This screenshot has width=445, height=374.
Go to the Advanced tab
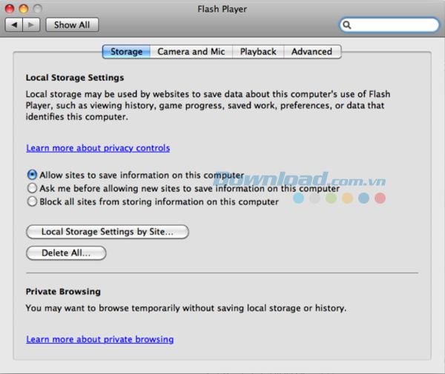click(x=312, y=52)
